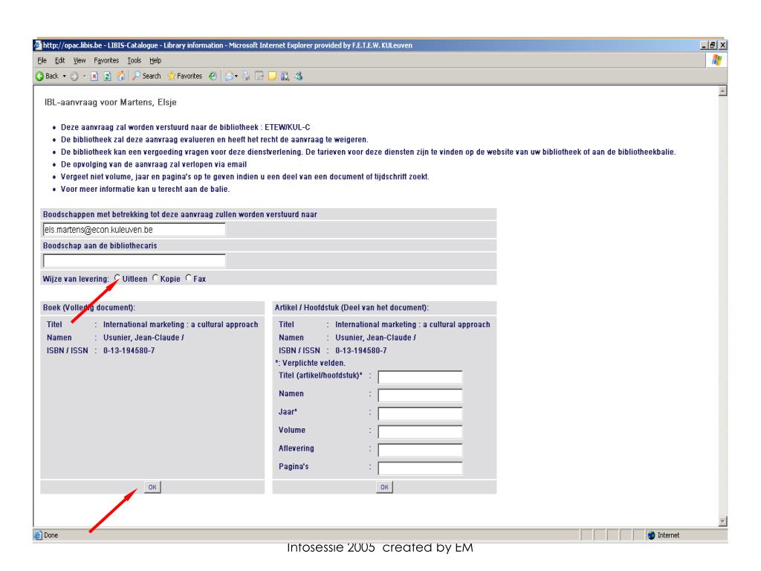Restore down the Internet Explorer window
This screenshot has height=571, width=761.
pyautogui.click(x=713, y=45)
